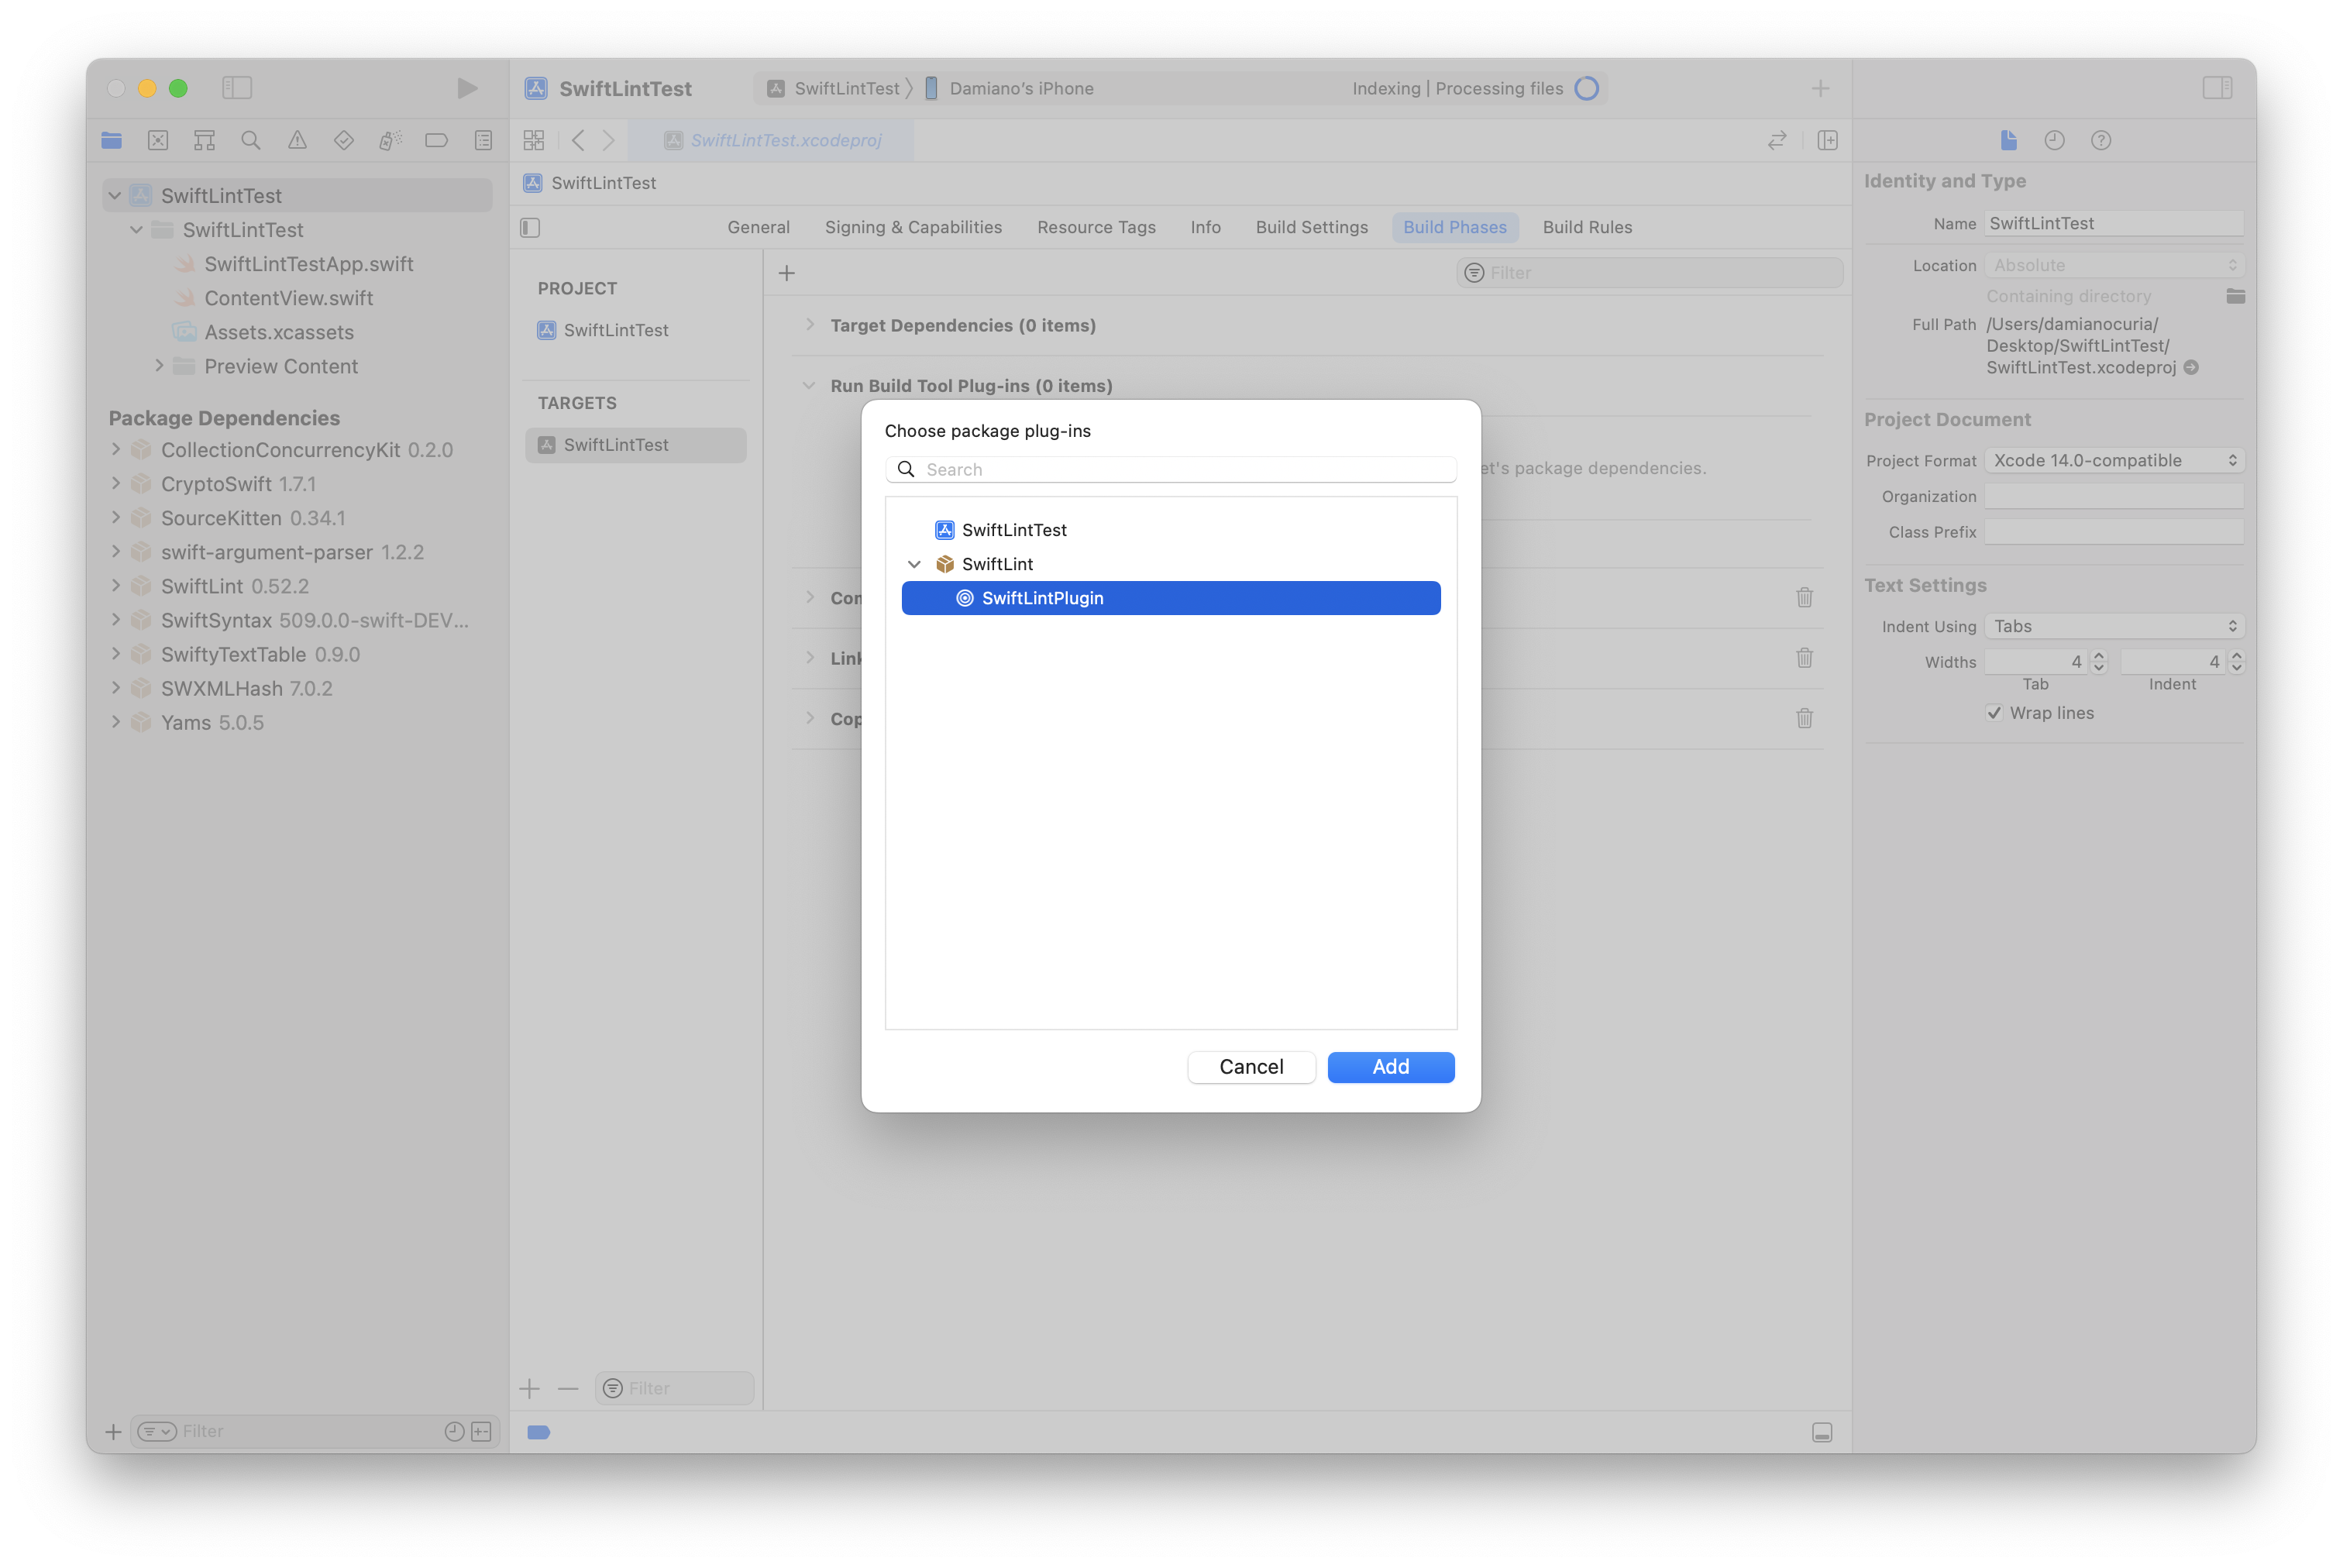Click the build phases Filter field
The image size is (2343, 1568).
pos(1649,273)
